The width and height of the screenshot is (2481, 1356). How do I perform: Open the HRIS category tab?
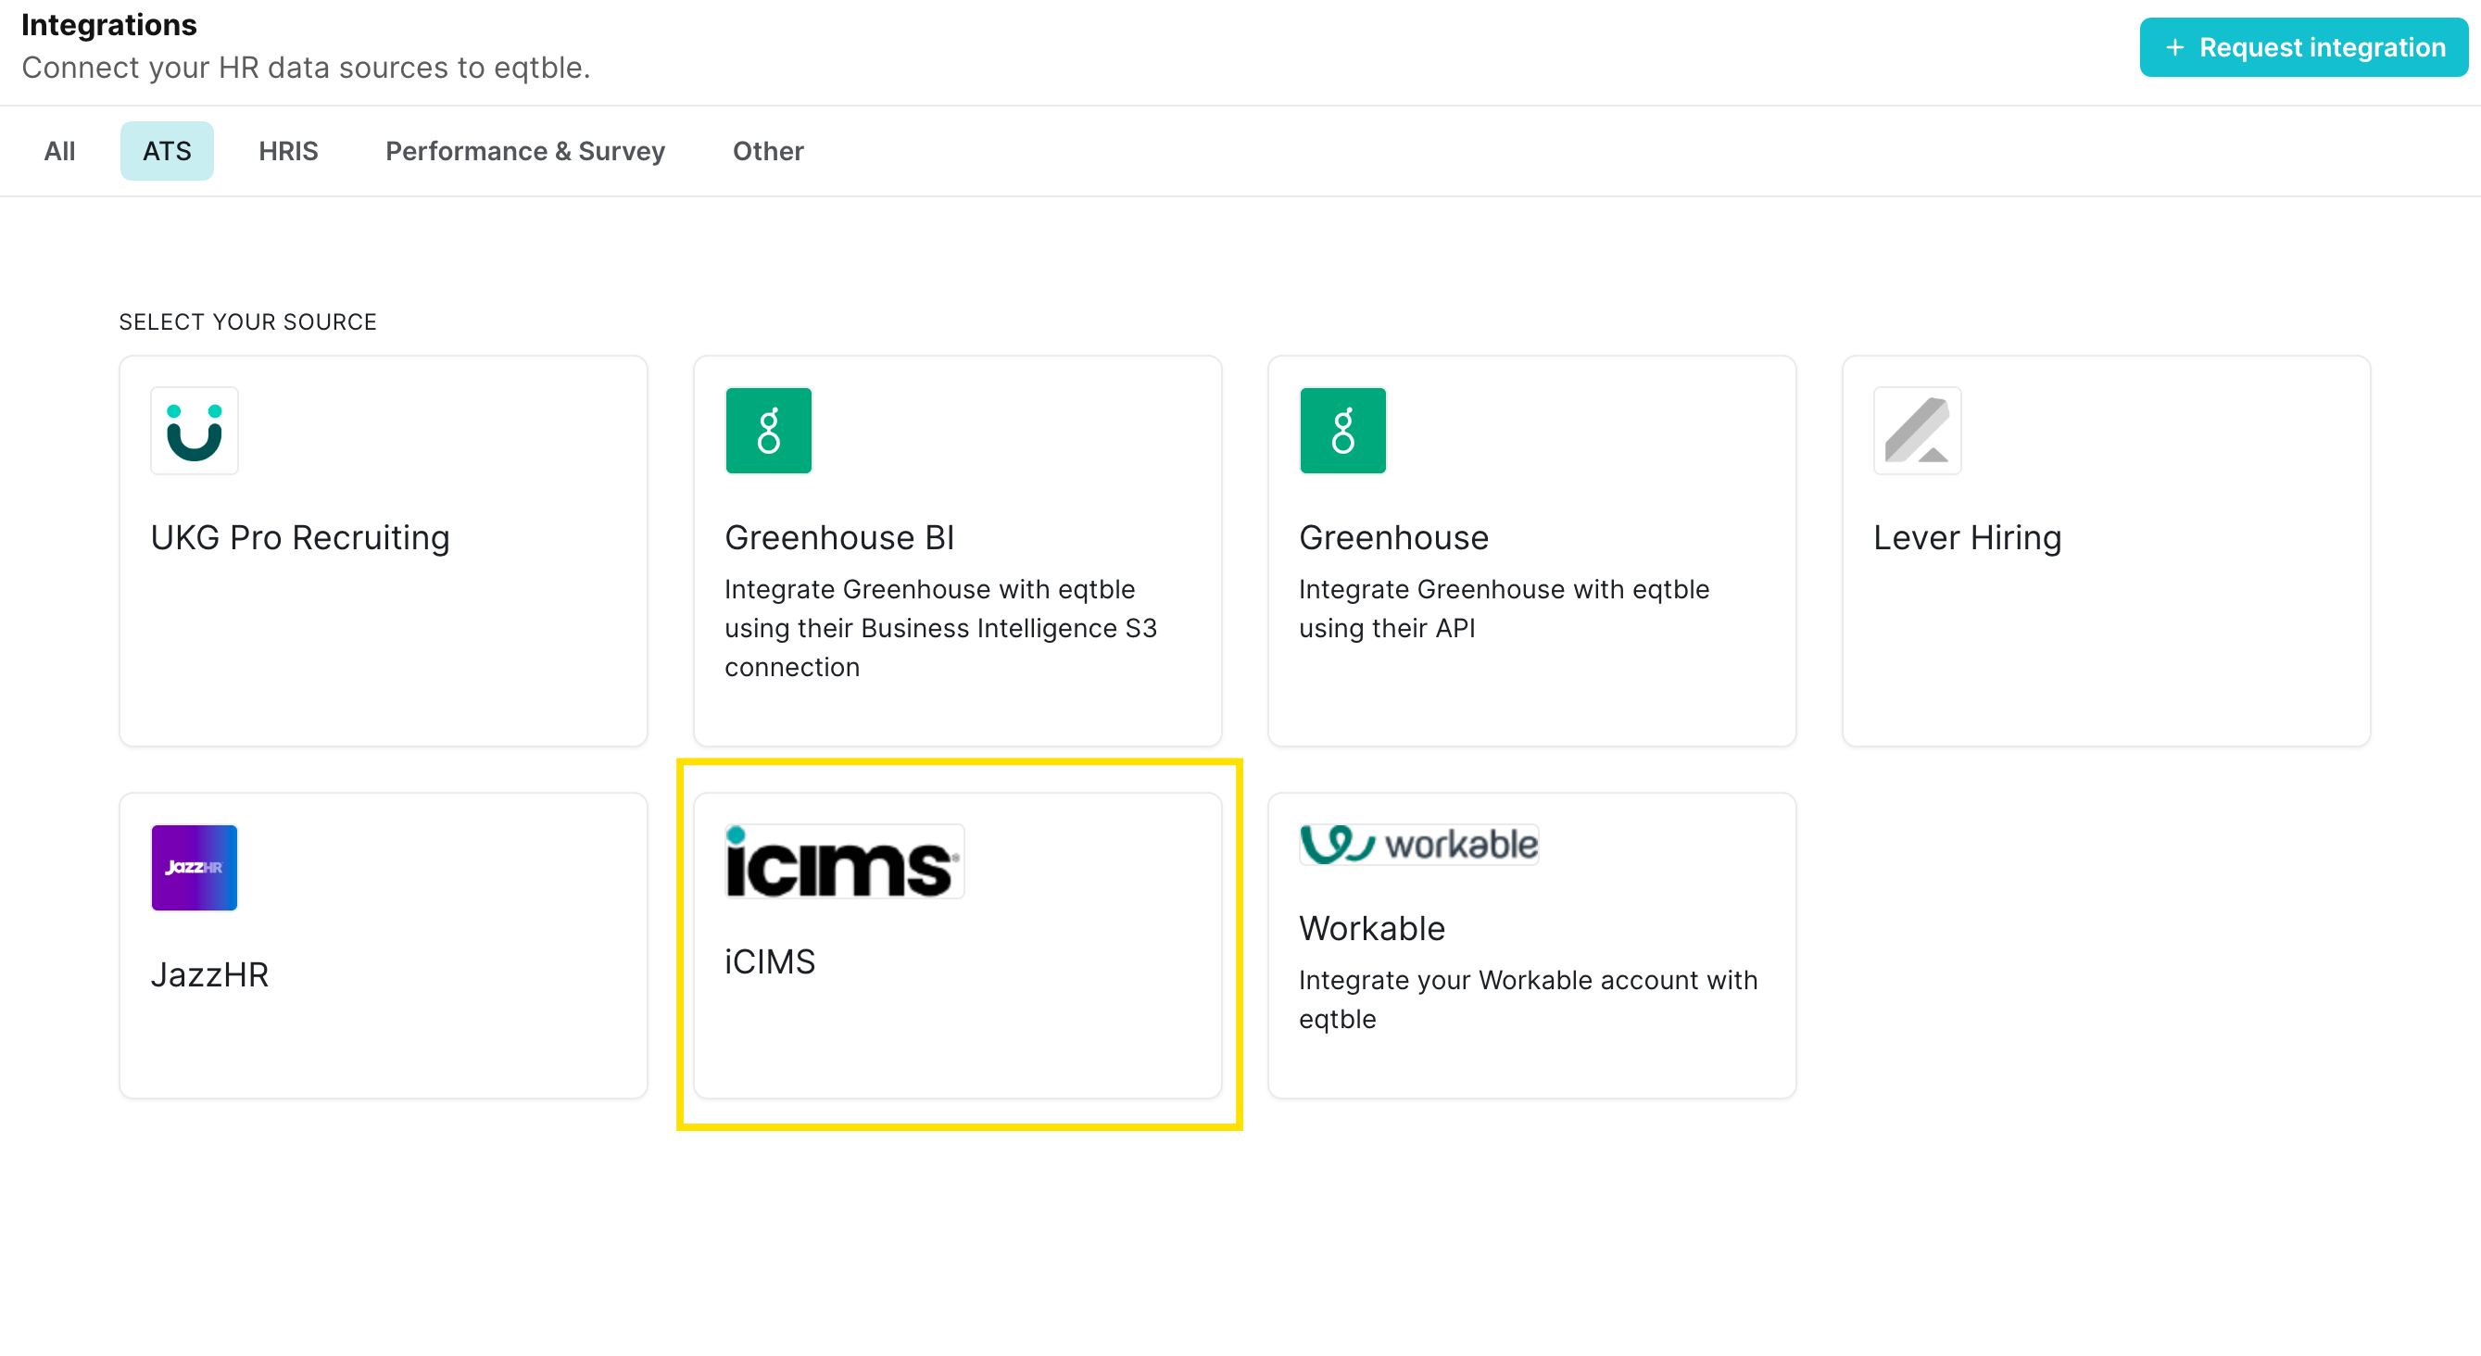point(288,150)
